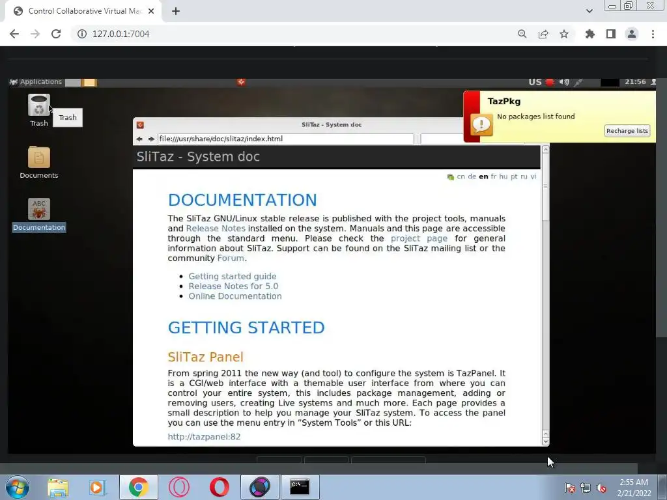This screenshot has height=500, width=667.
Task: Select the highlighted second workspace in the pager
Action: coord(89,82)
